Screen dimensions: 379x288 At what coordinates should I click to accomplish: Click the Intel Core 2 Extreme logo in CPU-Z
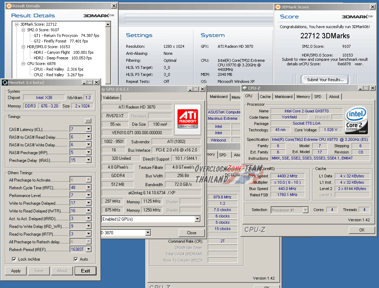point(356,120)
